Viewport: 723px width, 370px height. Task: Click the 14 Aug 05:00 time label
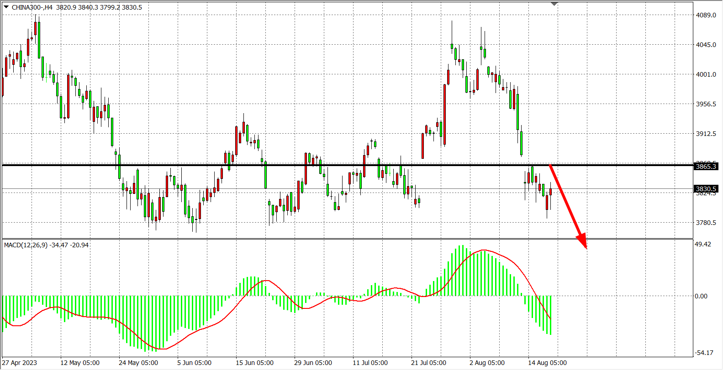click(547, 363)
